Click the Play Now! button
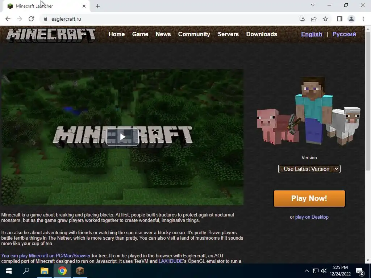The image size is (371, 278). 309,199
